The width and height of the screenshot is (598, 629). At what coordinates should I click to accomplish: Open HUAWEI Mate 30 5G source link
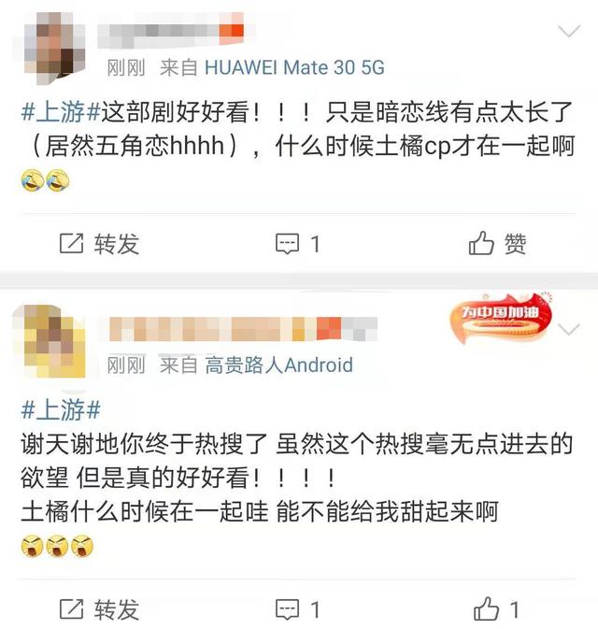(x=294, y=67)
